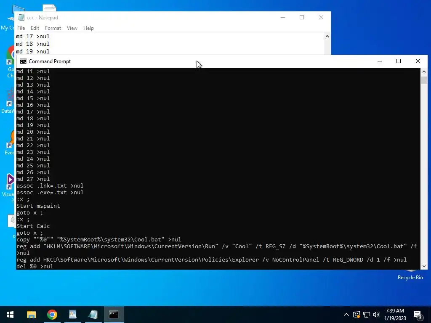Click the Notepad scrollbar up arrow
Image resolution: width=431 pixels, height=323 pixels.
327,36
